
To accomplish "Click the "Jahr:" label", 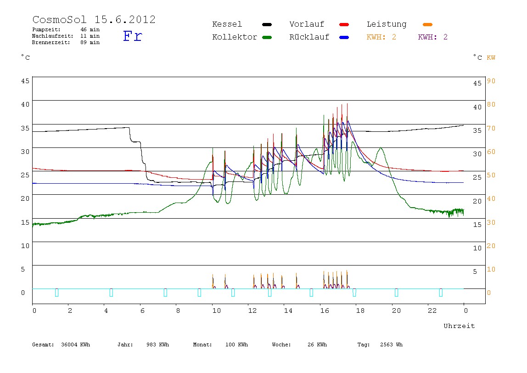I will (125, 345).
